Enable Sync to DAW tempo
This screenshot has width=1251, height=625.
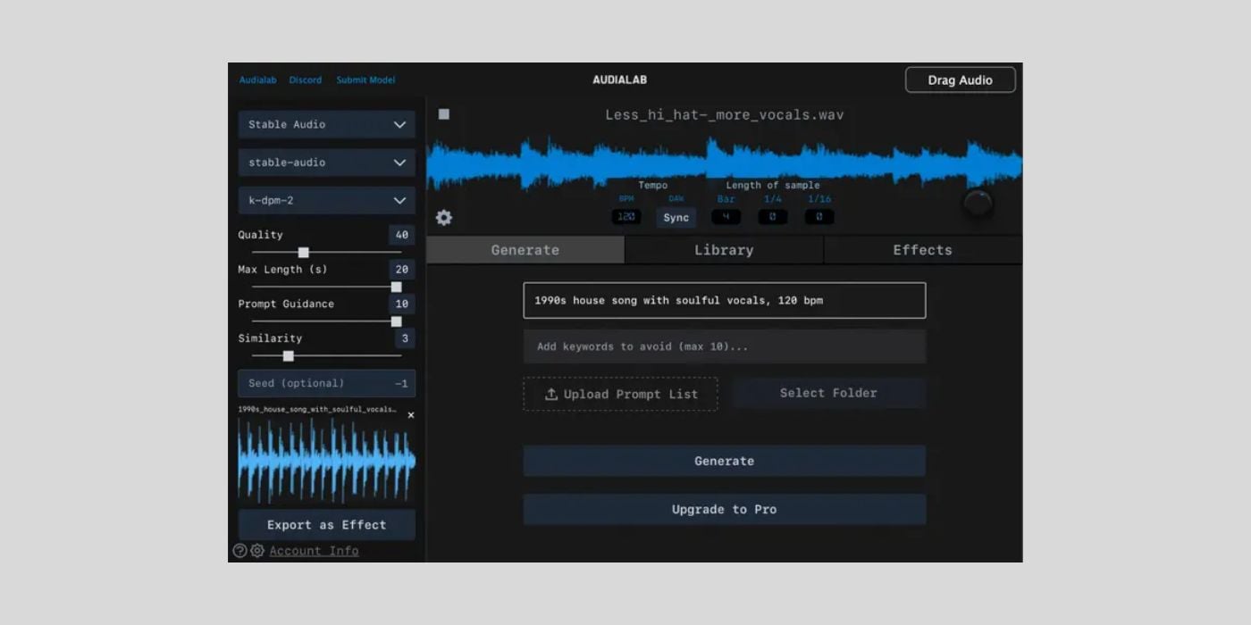click(x=676, y=217)
